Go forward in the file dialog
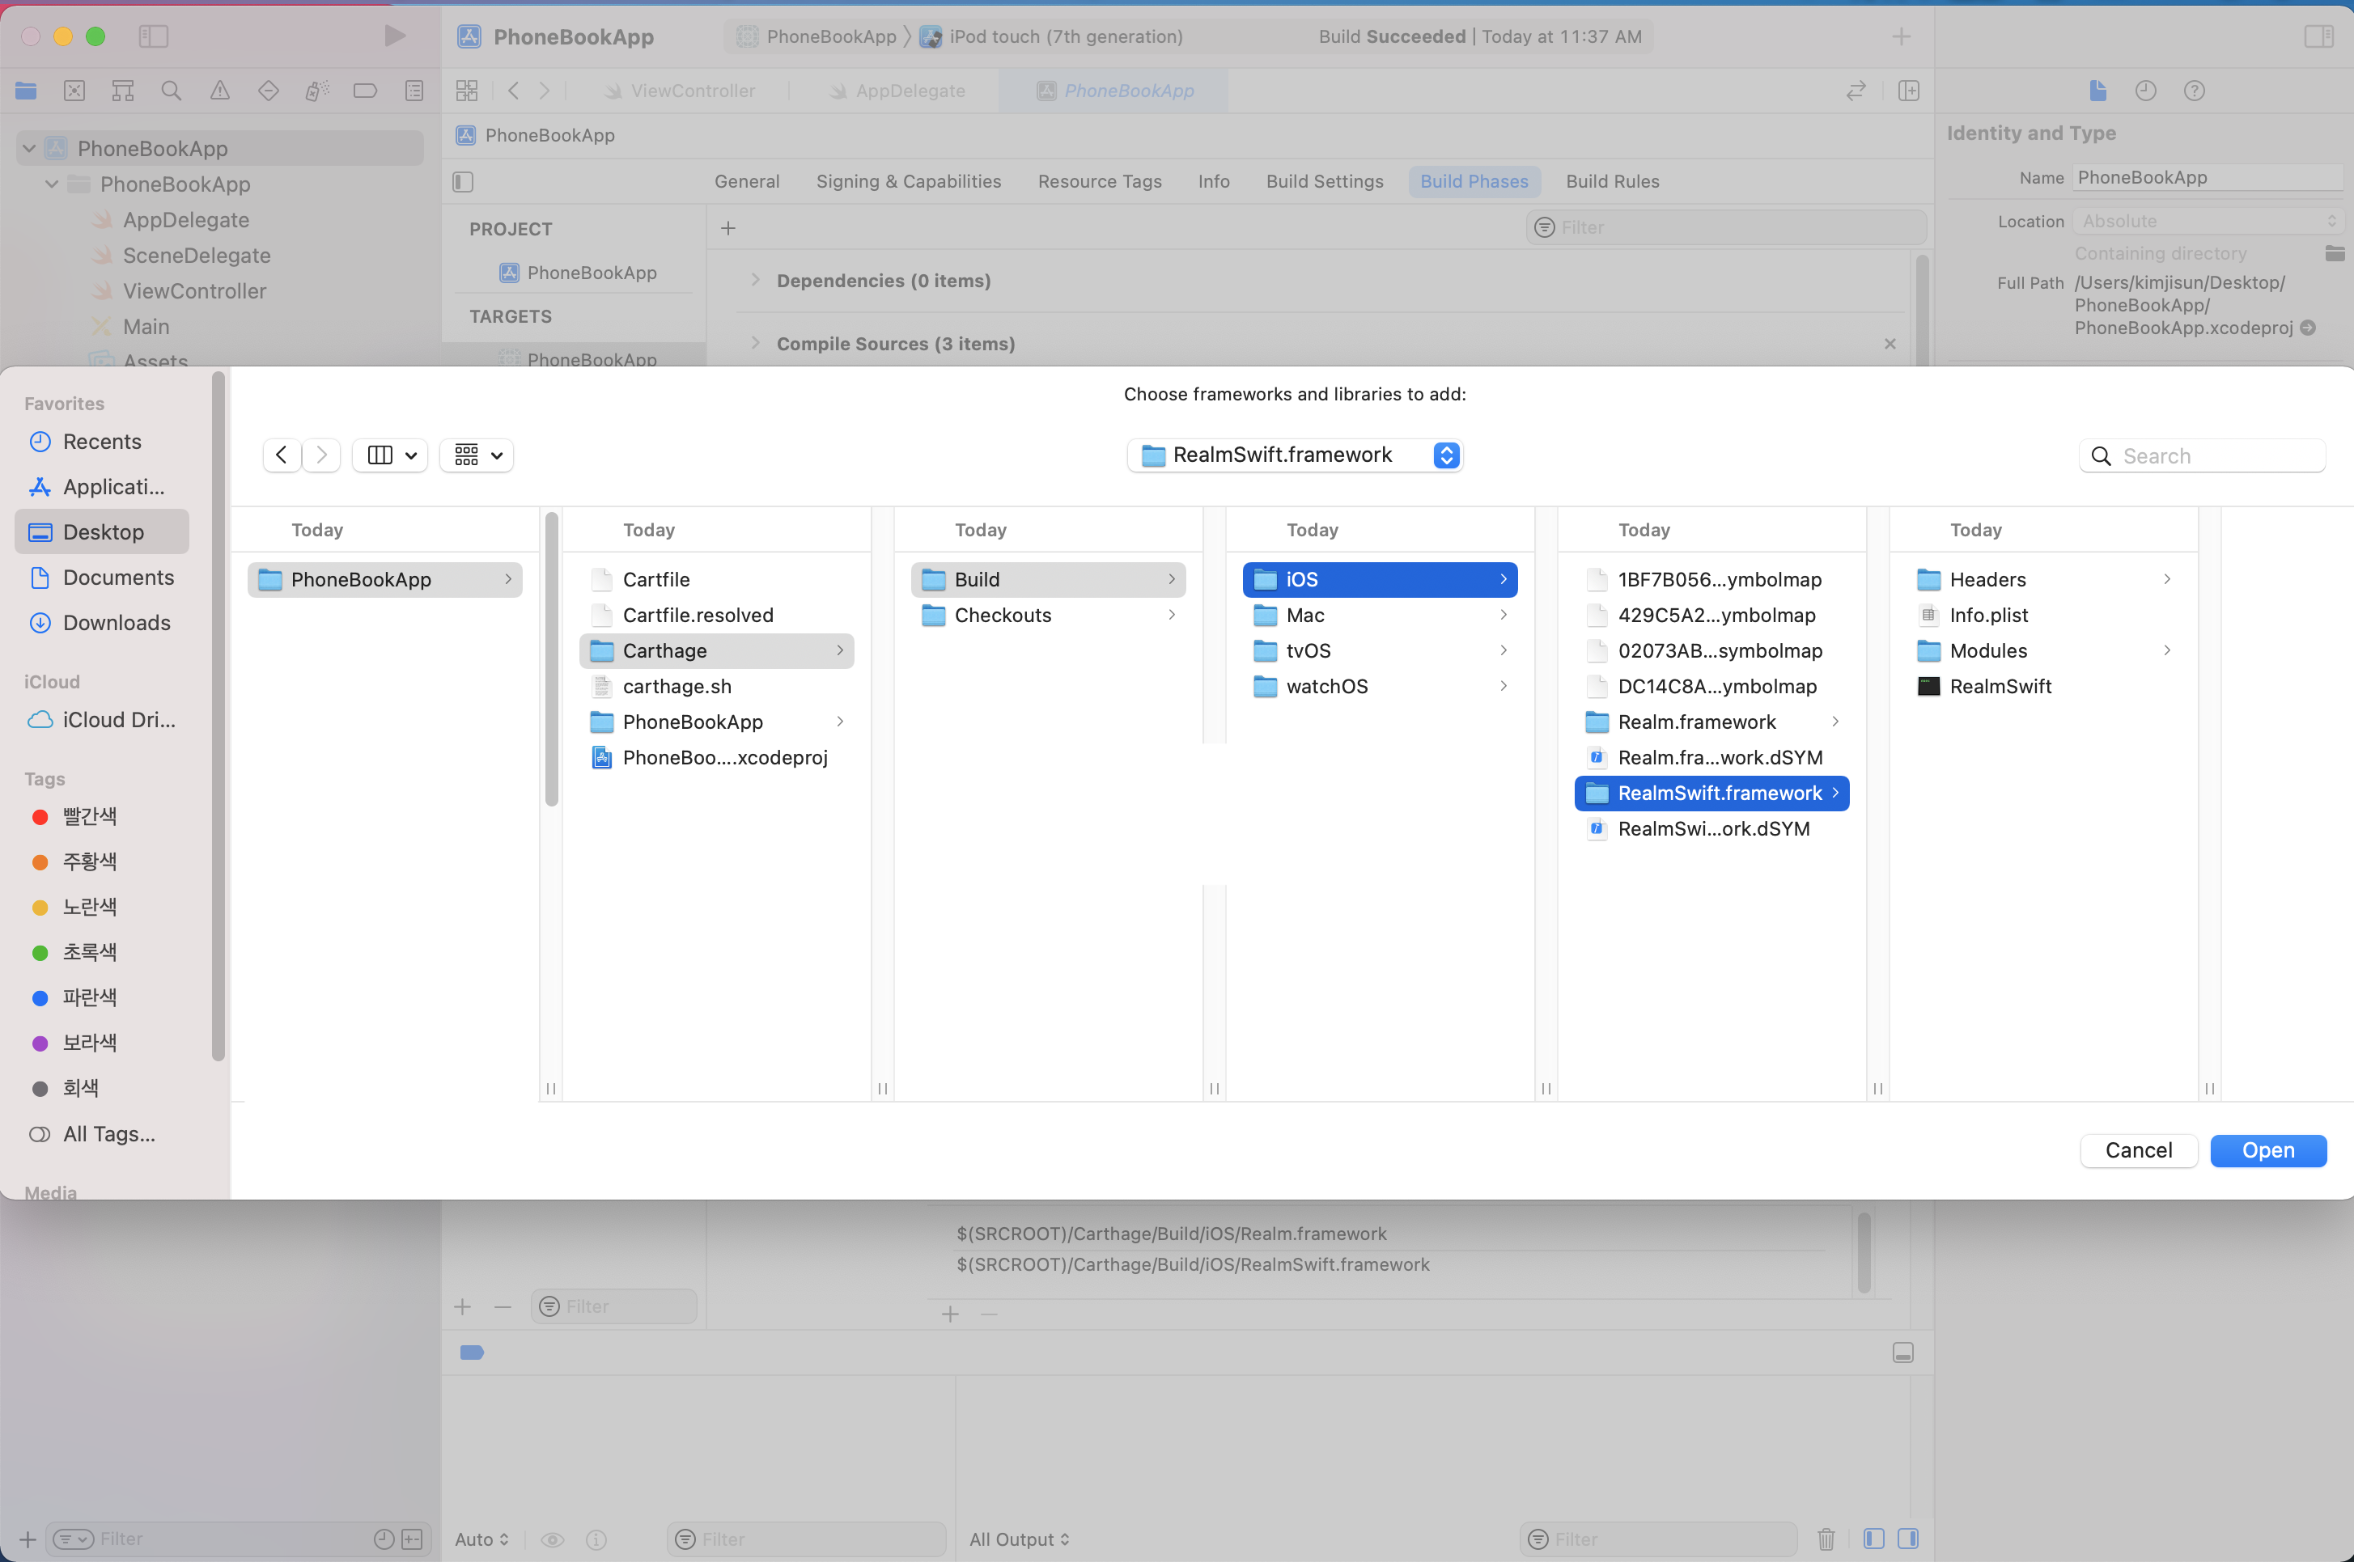 click(321, 455)
